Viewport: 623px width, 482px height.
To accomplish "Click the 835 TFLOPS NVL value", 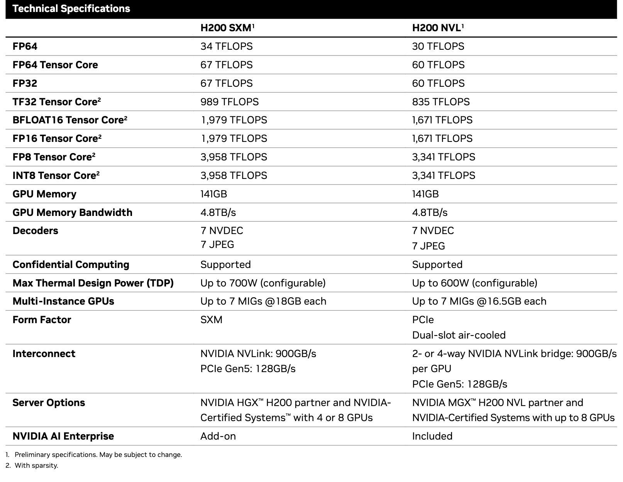I will pyautogui.click(x=441, y=102).
